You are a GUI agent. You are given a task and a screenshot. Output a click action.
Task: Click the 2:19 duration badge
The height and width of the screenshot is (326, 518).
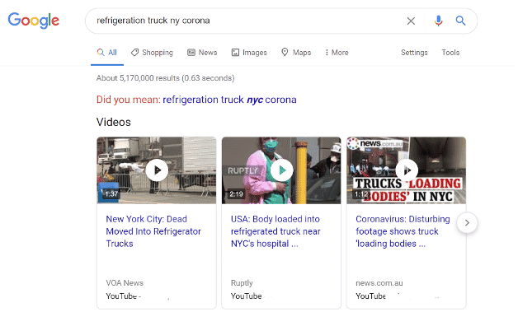coord(236,193)
